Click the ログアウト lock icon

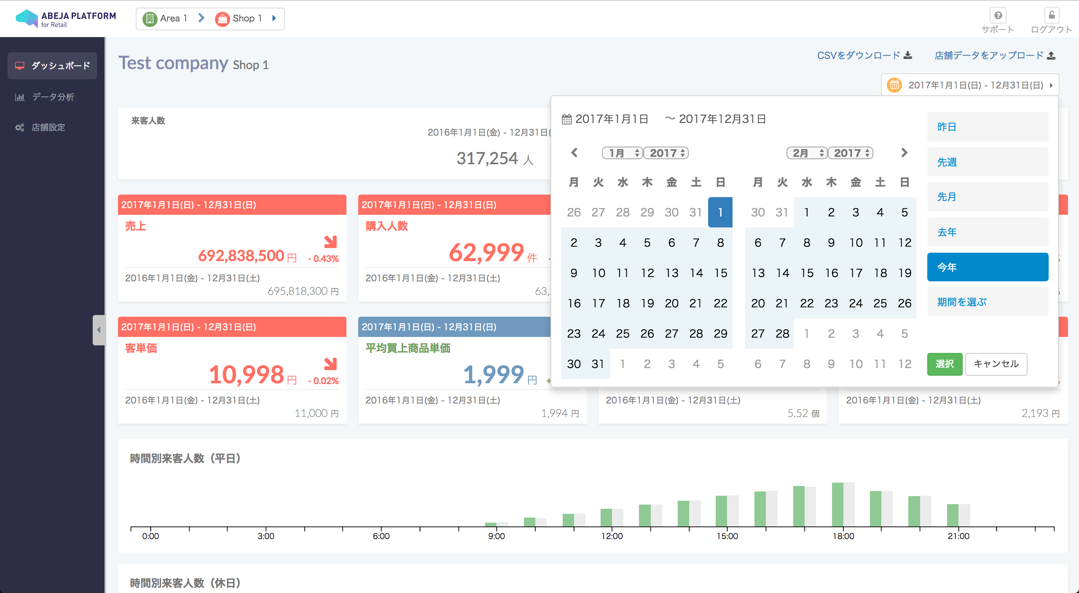click(1052, 16)
